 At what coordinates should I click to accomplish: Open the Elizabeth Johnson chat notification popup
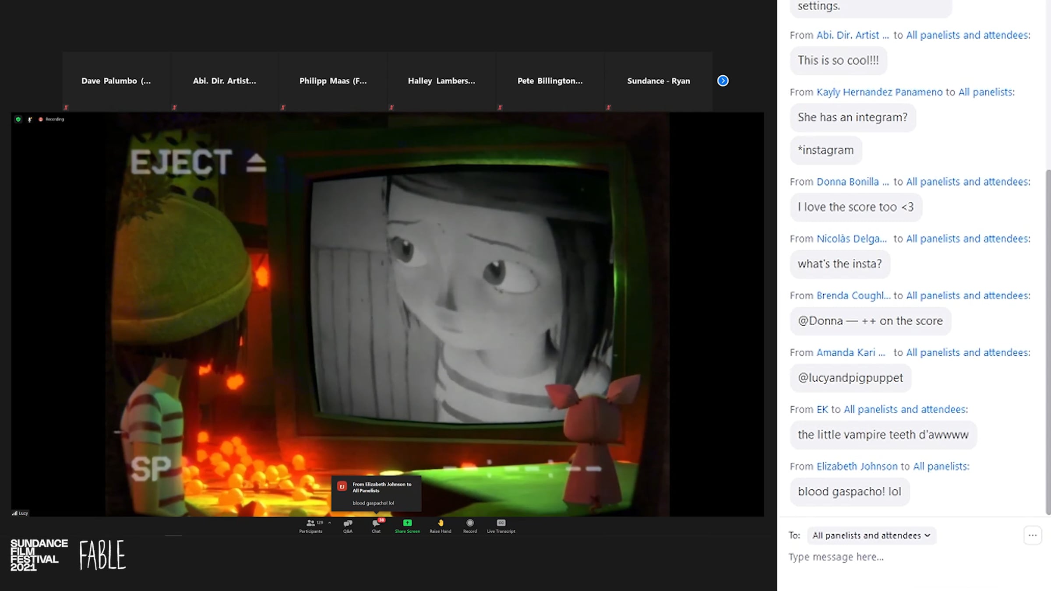(x=377, y=493)
